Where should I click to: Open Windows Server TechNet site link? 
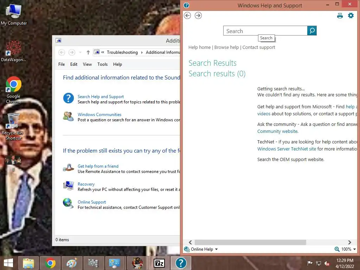pos(287,149)
